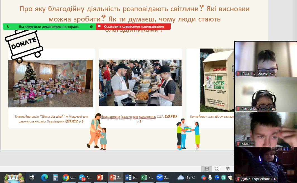This screenshot has height=183, width=297.
Task: Open the waterfall search highlight on the taskbar
Action: pos(14,178)
